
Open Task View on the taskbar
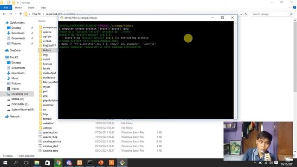coord(26,163)
